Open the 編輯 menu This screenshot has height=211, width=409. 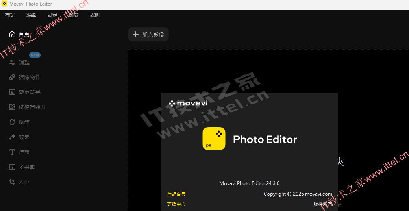pyautogui.click(x=31, y=15)
